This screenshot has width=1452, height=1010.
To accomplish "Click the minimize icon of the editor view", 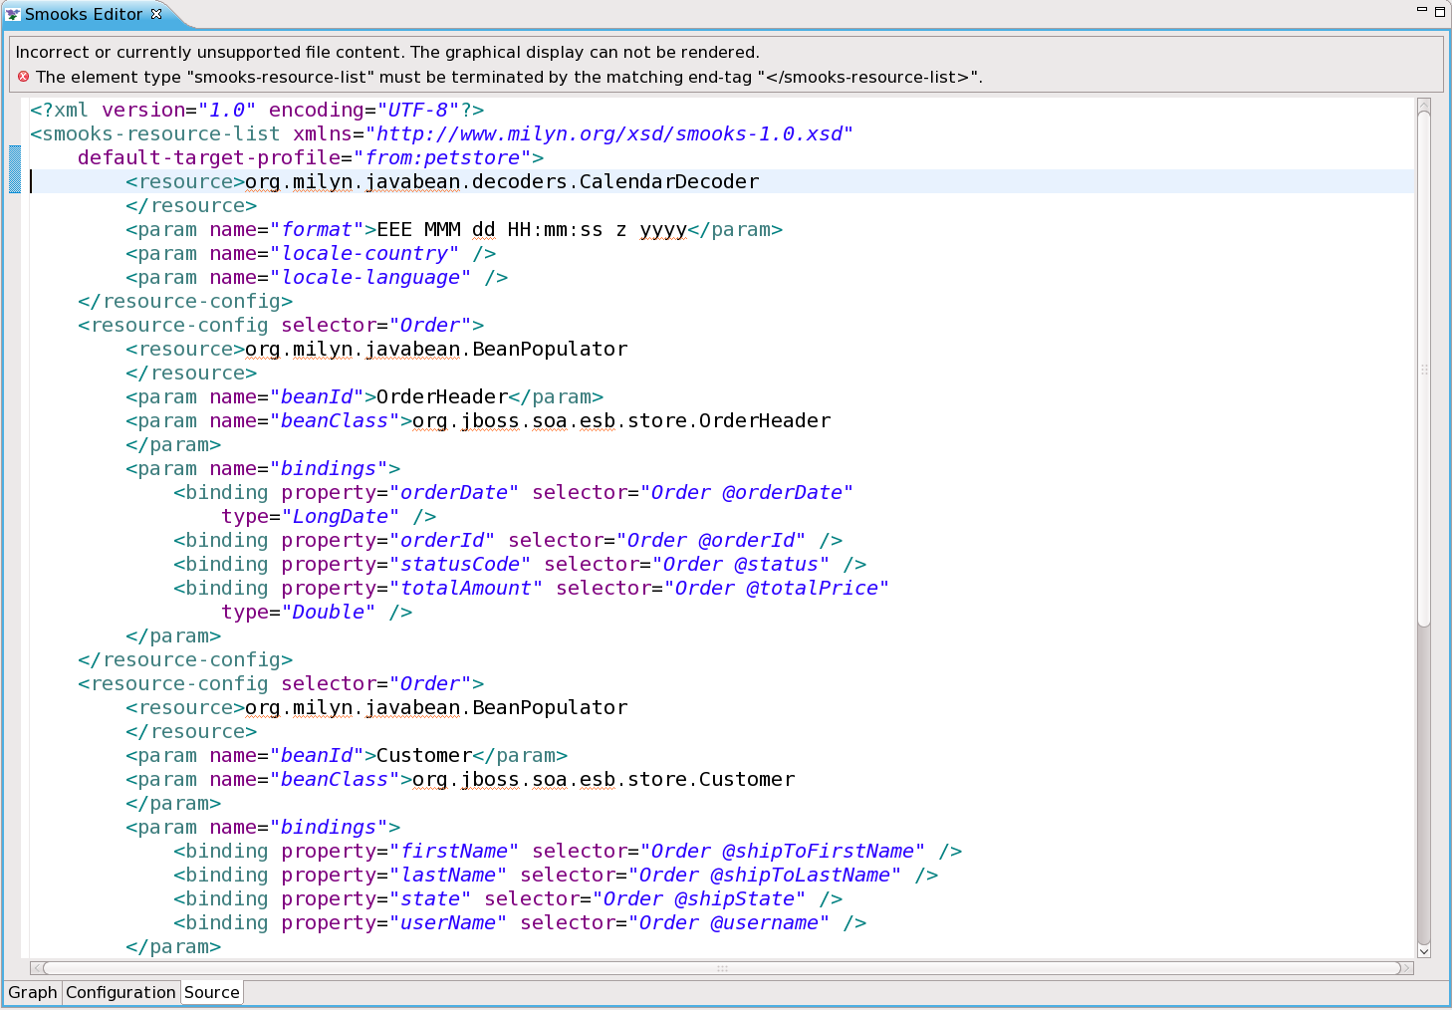I will pos(1421,8).
